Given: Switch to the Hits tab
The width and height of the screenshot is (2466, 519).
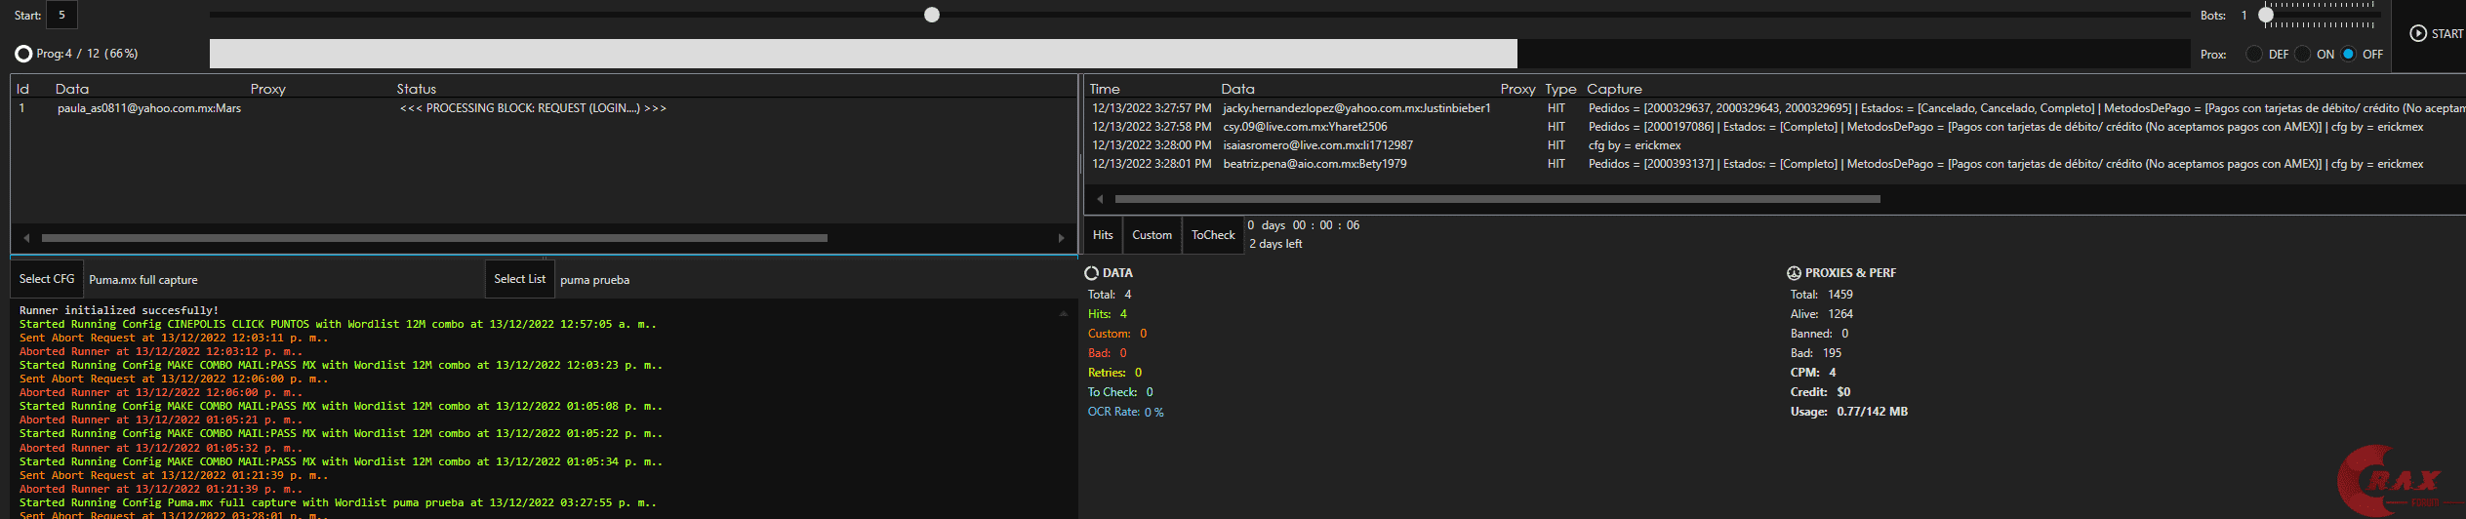Looking at the screenshot, I should 1103,235.
